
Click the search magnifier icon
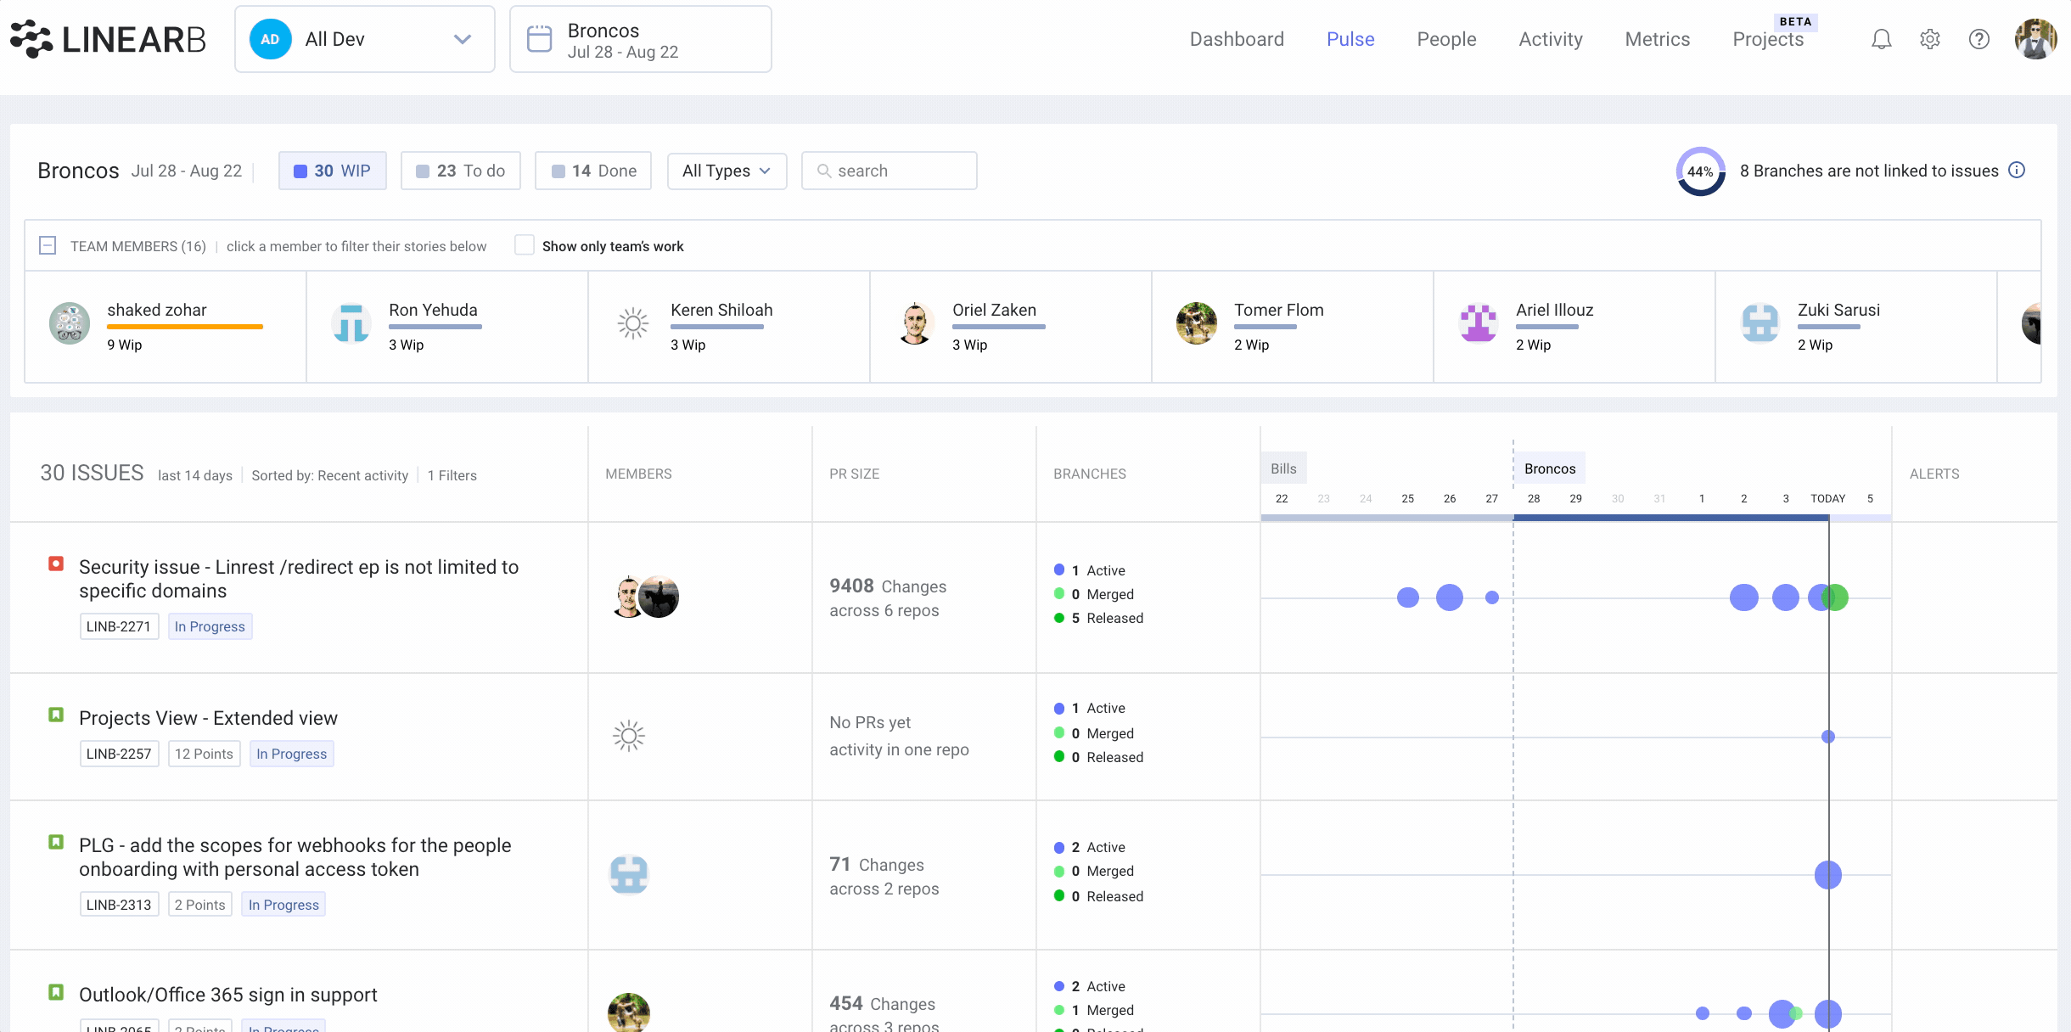tap(823, 171)
